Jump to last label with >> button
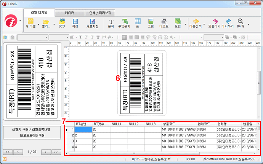This screenshot has width=263, height=164. [56, 152]
